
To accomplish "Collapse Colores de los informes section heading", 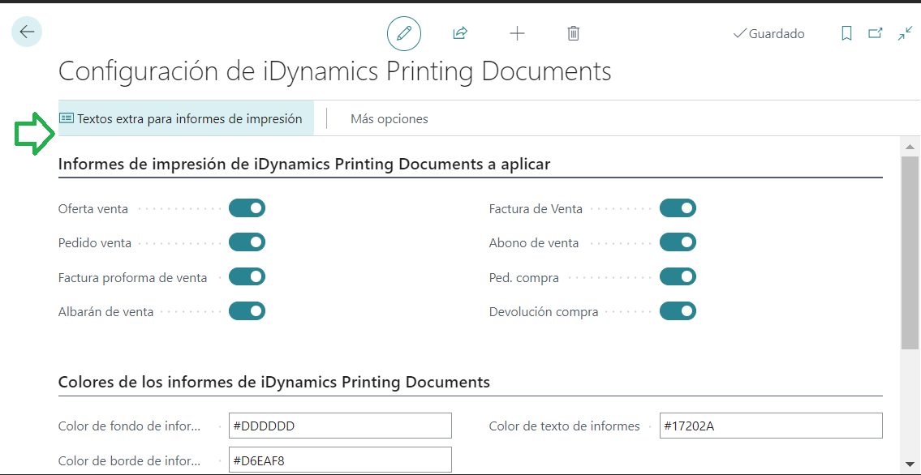I will pos(273,383).
